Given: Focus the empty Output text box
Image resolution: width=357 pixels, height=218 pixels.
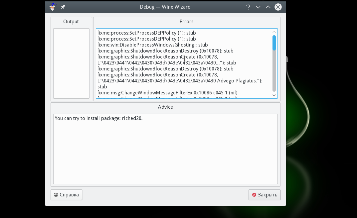Looking at the screenshot, I should click(71, 63).
